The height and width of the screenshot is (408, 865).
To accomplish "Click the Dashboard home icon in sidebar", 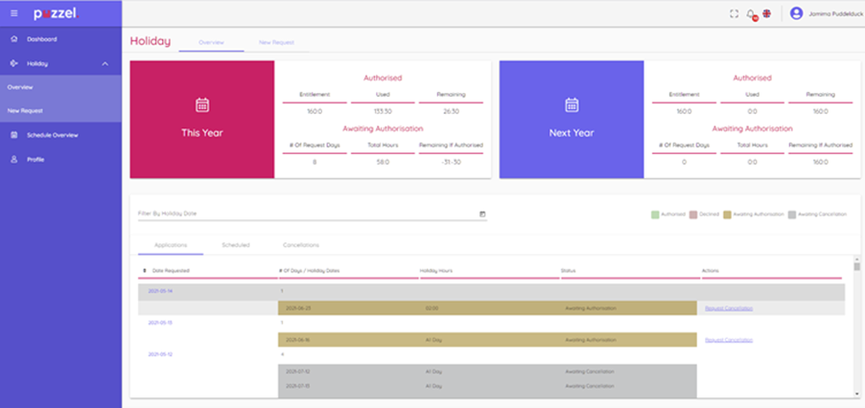I will 13,39.
